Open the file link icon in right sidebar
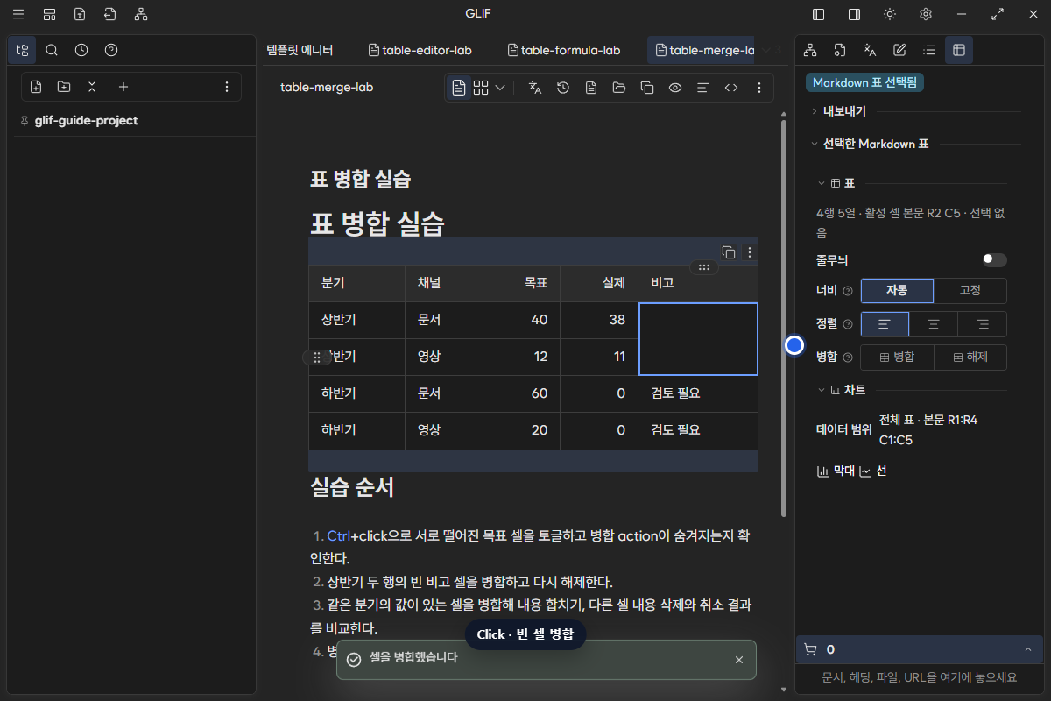This screenshot has width=1051, height=701. coord(840,50)
